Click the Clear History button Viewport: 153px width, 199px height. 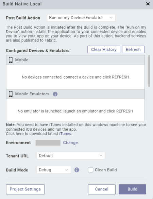[104, 49]
